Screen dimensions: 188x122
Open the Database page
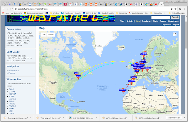point(146,21)
